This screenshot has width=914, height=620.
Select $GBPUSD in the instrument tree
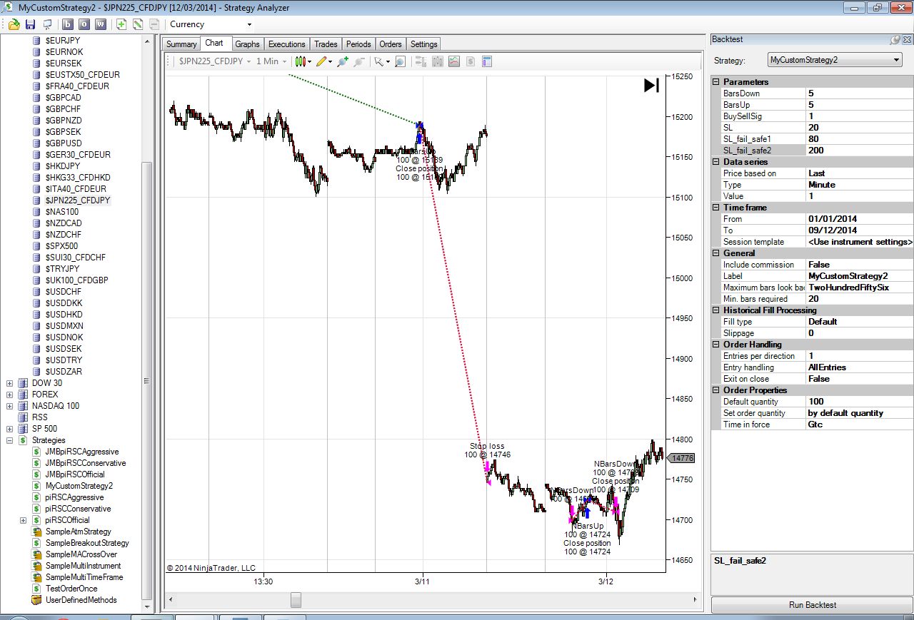(x=64, y=143)
